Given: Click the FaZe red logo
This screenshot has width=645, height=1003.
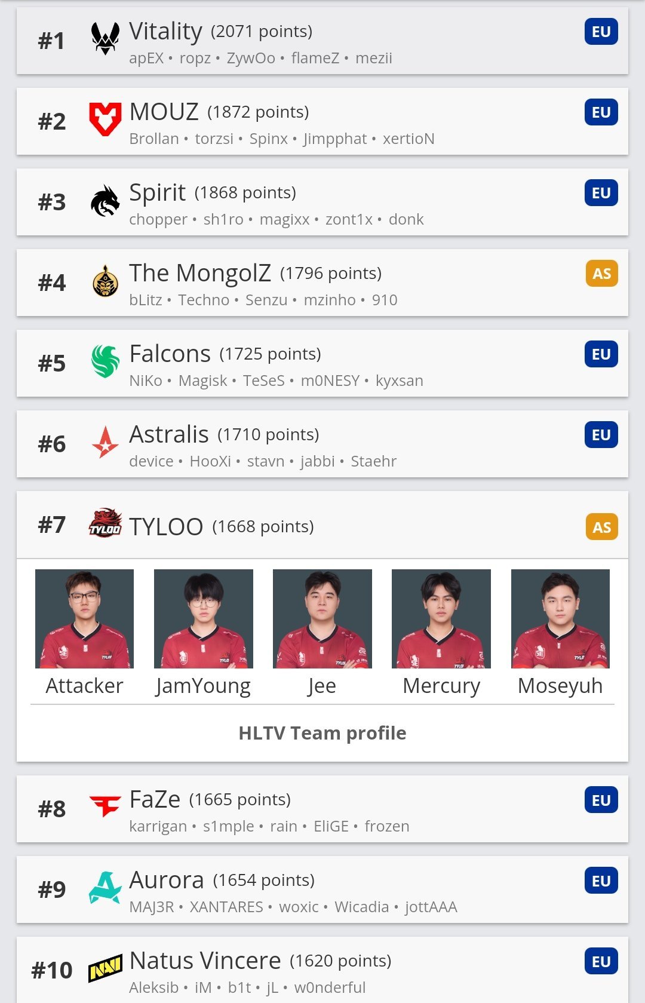Looking at the screenshot, I should tap(105, 806).
